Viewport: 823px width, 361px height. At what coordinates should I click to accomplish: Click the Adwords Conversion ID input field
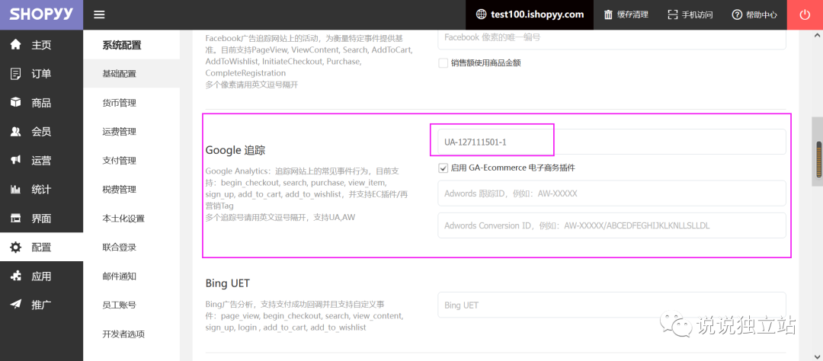click(611, 225)
